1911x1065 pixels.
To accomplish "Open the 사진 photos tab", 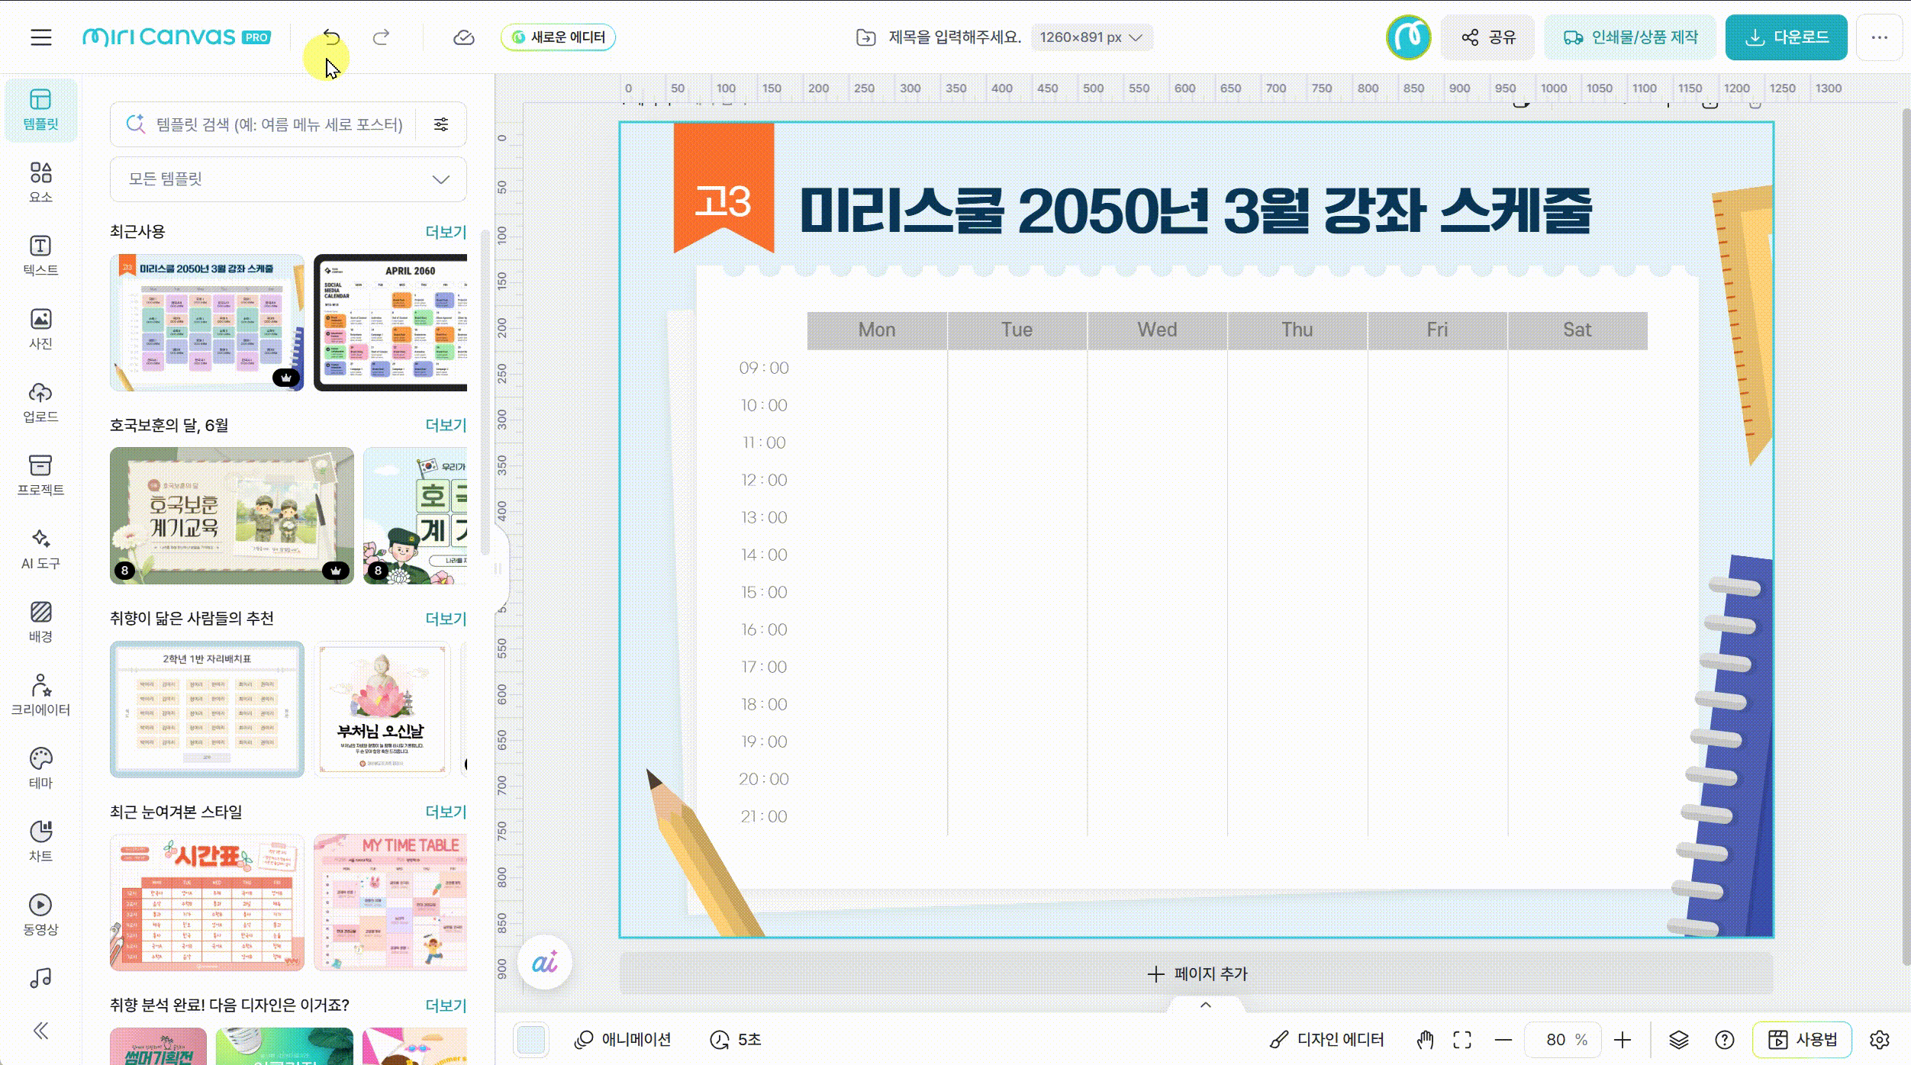I will [x=40, y=330].
